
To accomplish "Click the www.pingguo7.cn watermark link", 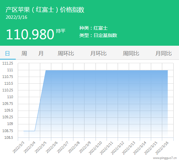I will [x=165, y=158].
